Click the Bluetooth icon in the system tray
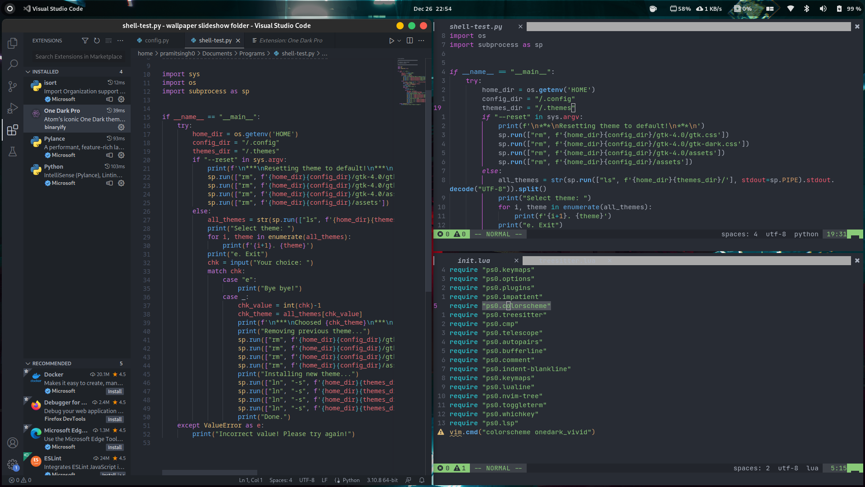 pyautogui.click(x=807, y=9)
